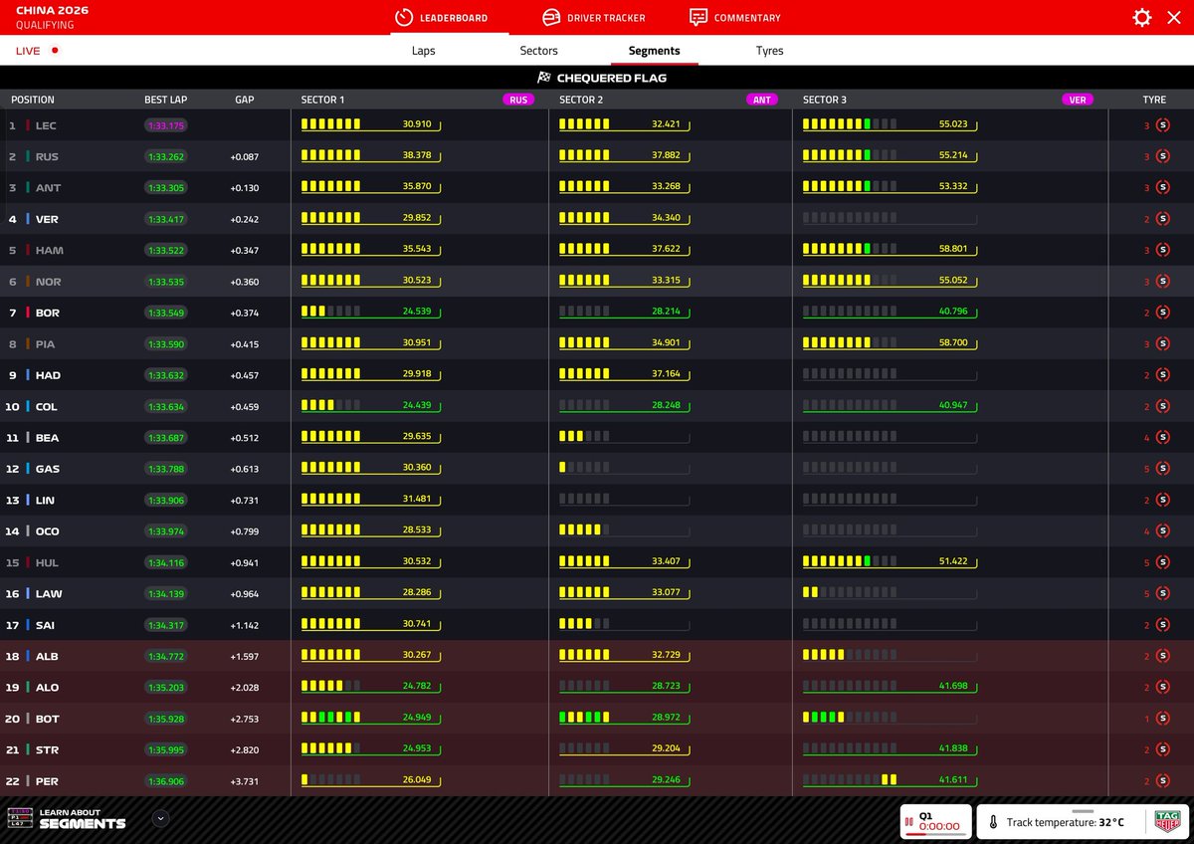Viewport: 1194px width, 844px height.
Task: Click Sector 2 time 28.214
Action: tap(666, 312)
